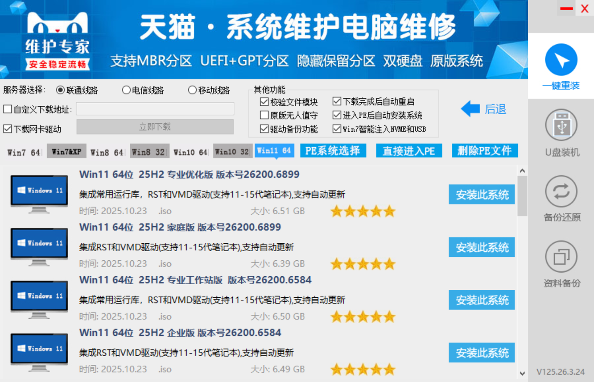This screenshot has height=382, width=594.
Task: Click the star rating of 家庭版
Action: click(x=363, y=264)
